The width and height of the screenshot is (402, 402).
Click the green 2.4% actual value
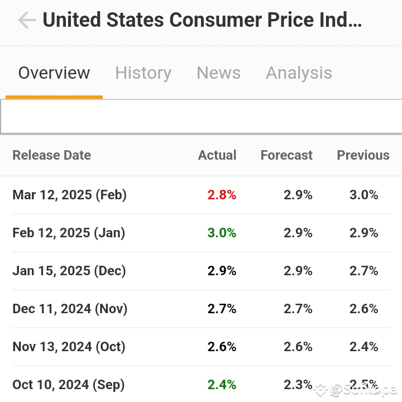point(222,385)
